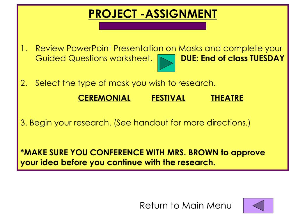The image size is (298, 223).
Task: Click the Guided Questions worksheet text
Action: [94, 58]
